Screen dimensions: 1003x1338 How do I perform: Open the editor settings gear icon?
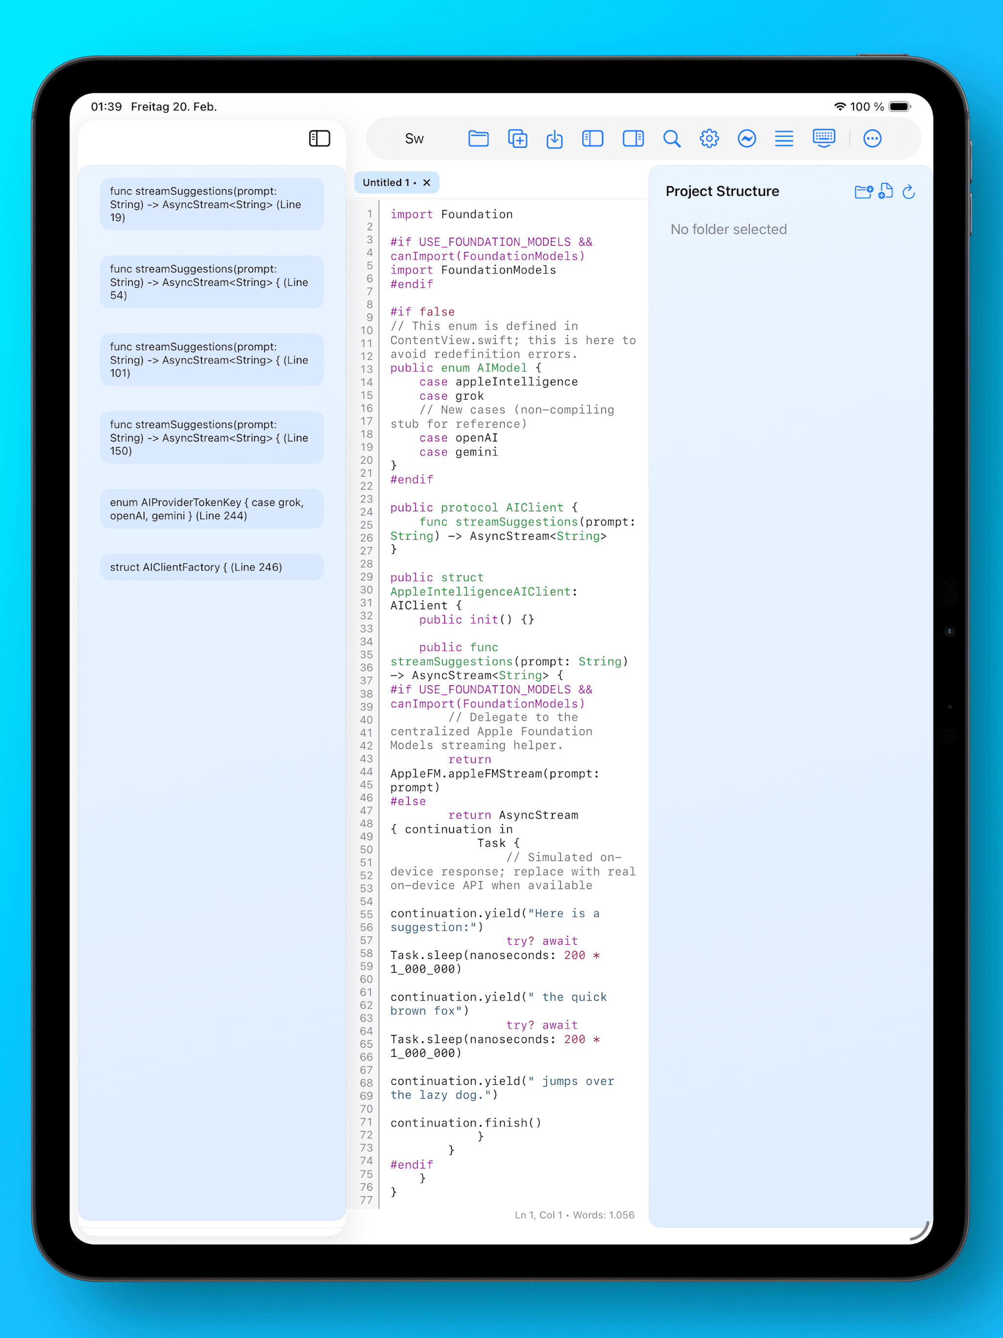[x=709, y=139]
